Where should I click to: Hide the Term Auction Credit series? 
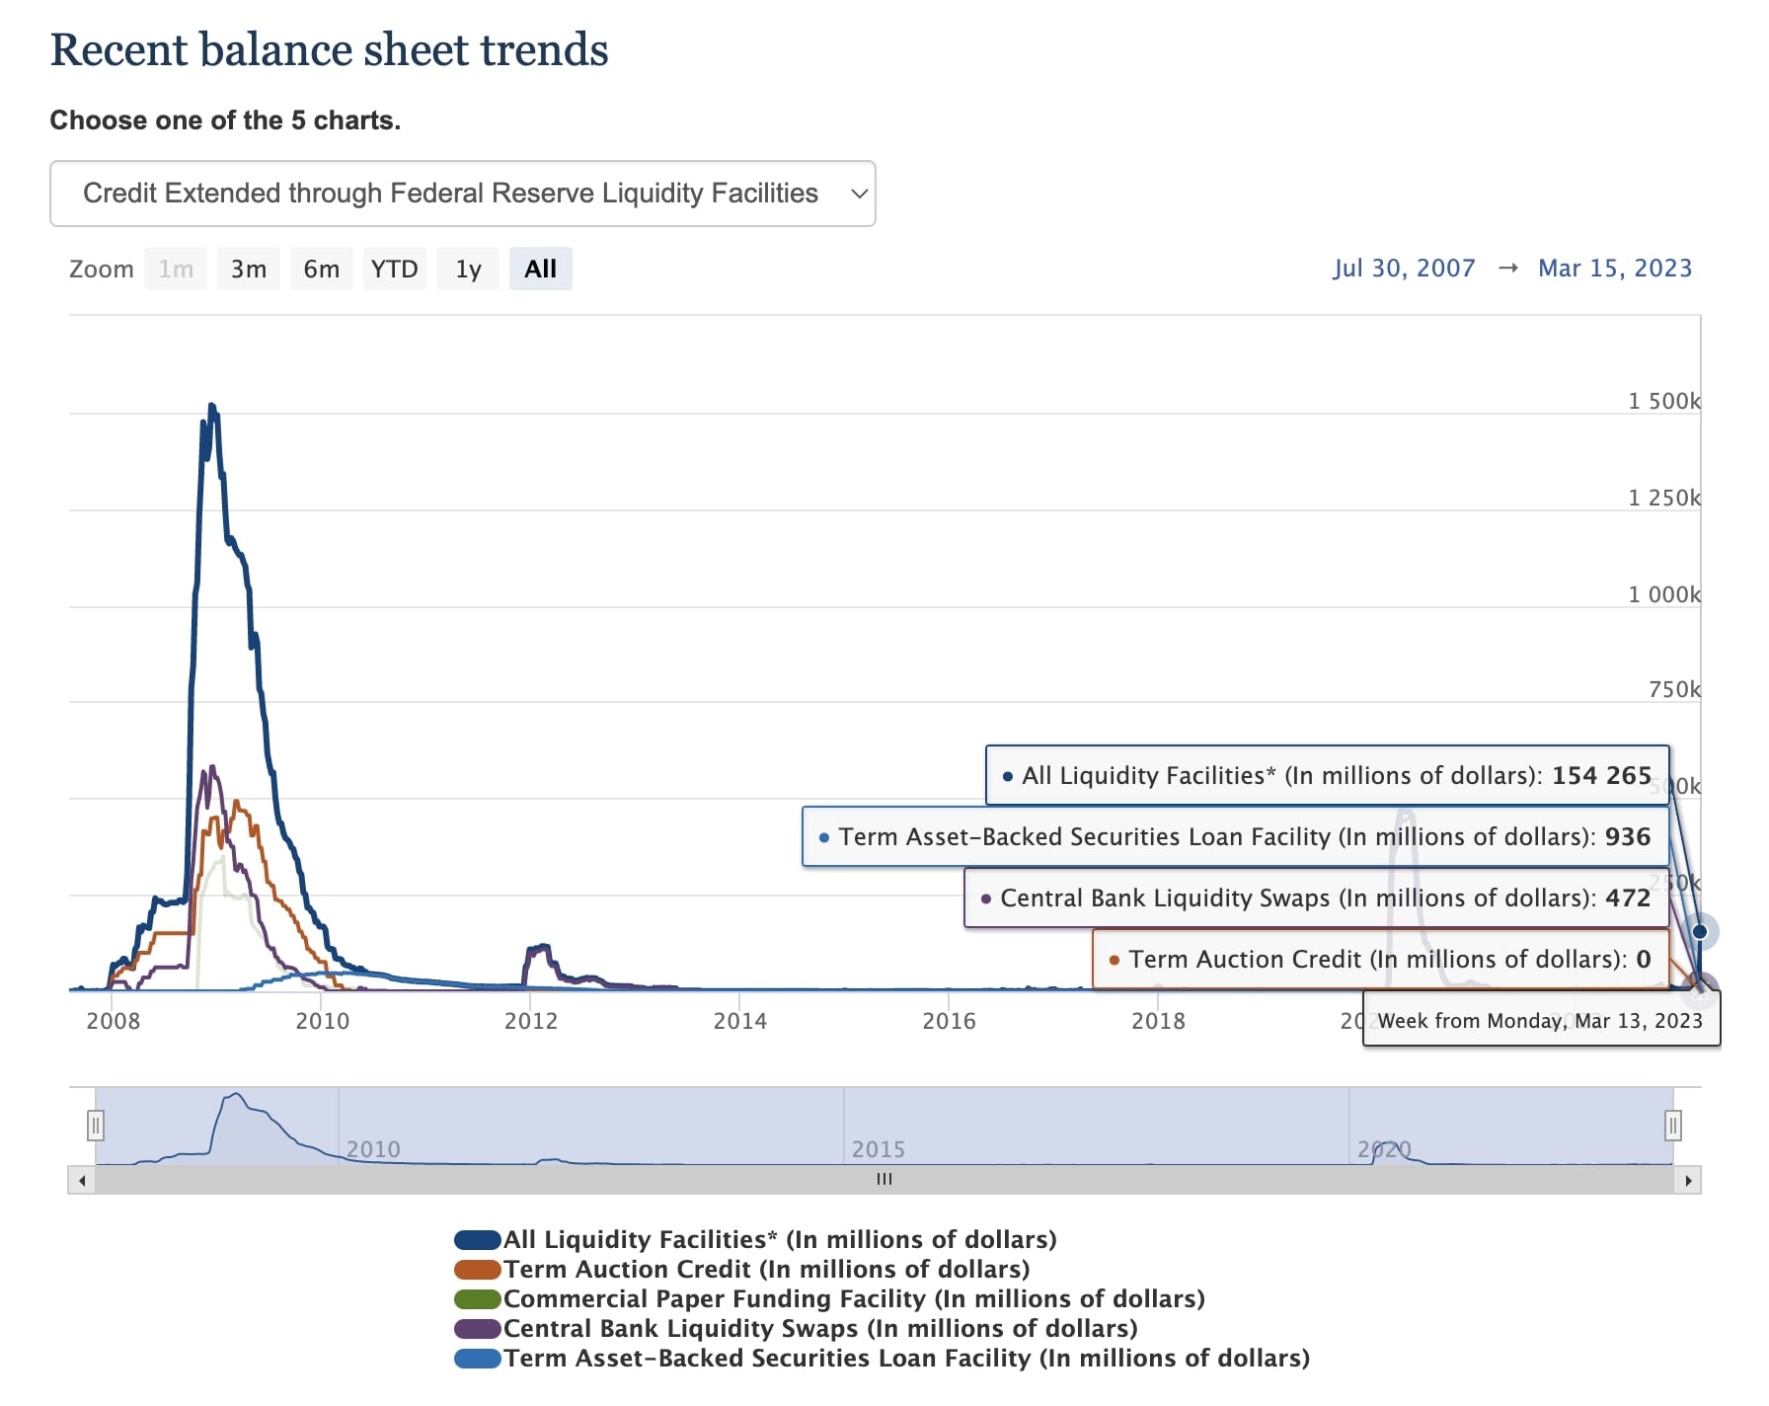click(x=766, y=1270)
